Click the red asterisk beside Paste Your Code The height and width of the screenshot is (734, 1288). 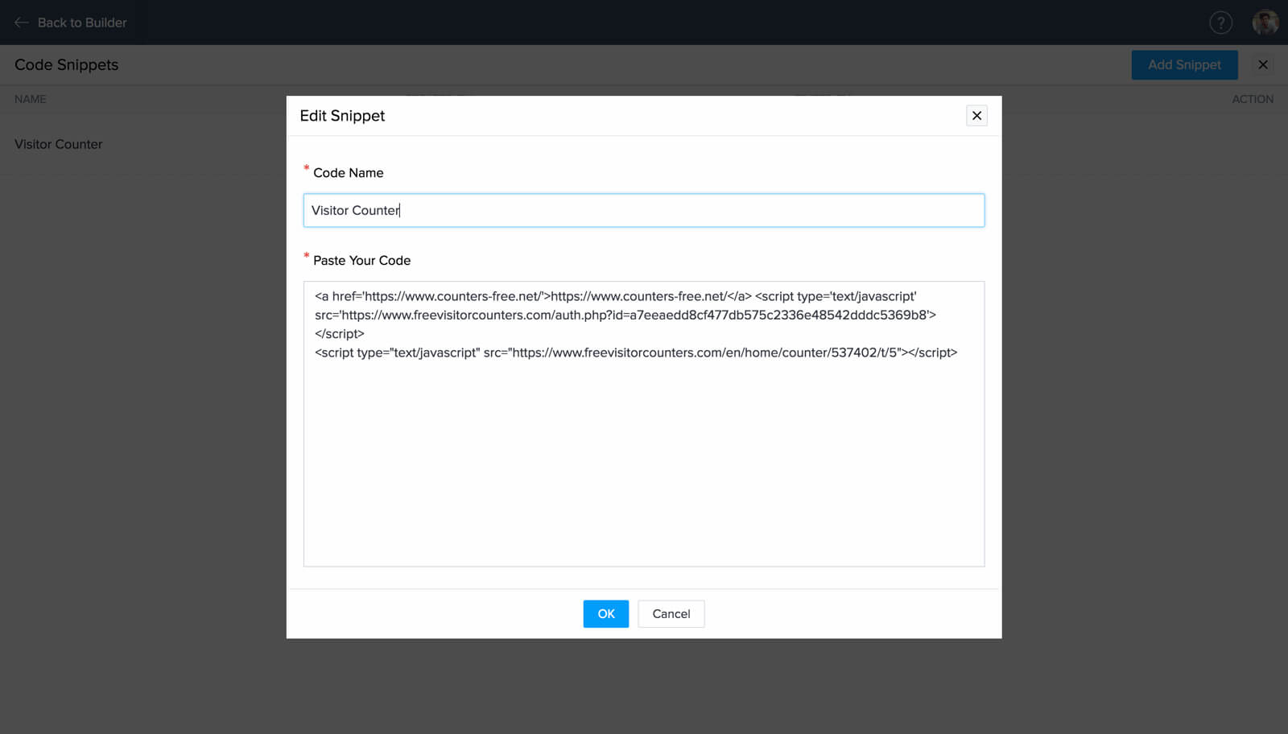tap(306, 257)
